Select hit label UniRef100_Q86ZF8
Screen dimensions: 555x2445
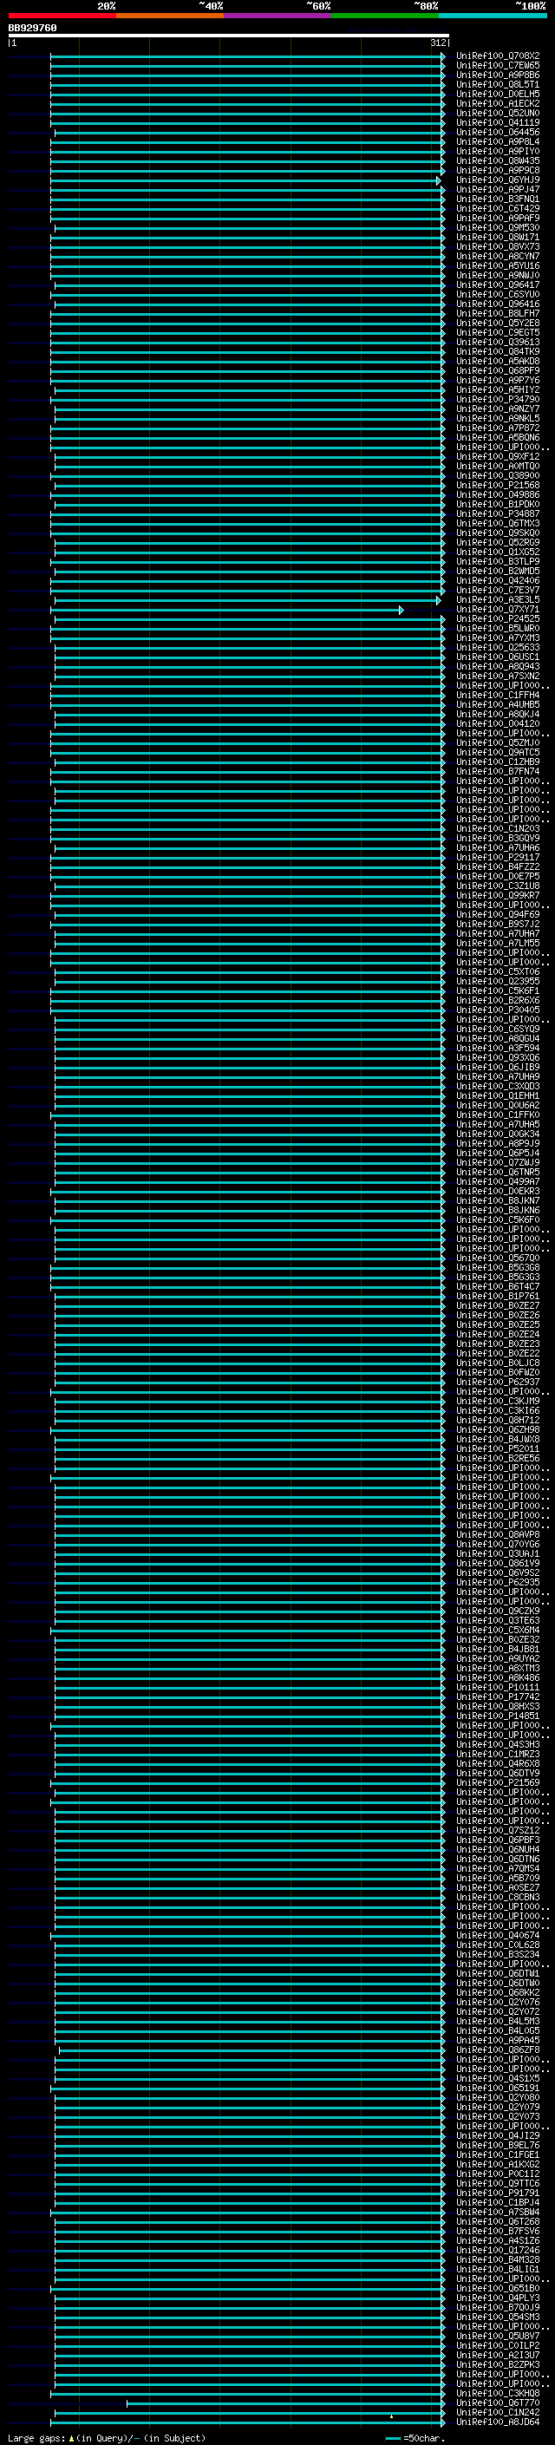(x=498, y=2050)
